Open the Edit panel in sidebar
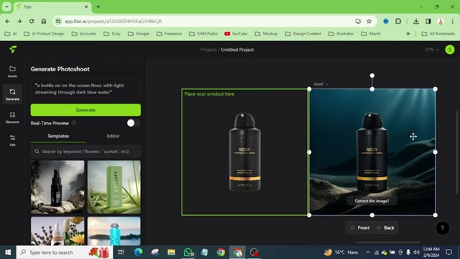The height and width of the screenshot is (259, 460). pos(12,140)
